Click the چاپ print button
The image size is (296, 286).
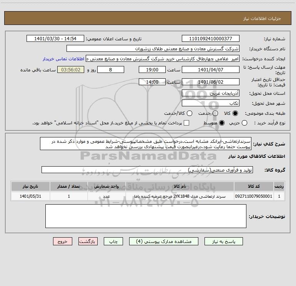[x=113, y=241]
